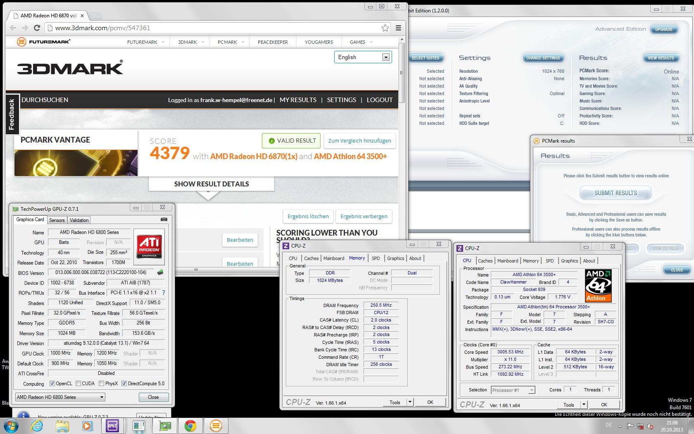Switch to PCMark orange taskbar icon

click(216, 426)
